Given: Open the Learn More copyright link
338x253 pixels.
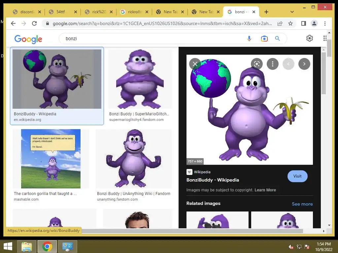Looking at the screenshot, I should (265, 190).
